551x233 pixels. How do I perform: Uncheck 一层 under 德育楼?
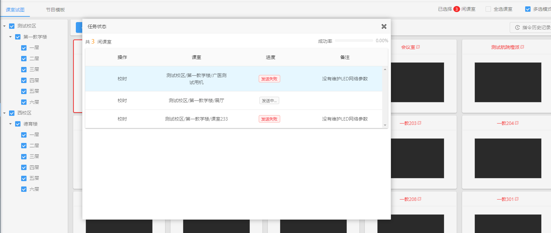24,135
